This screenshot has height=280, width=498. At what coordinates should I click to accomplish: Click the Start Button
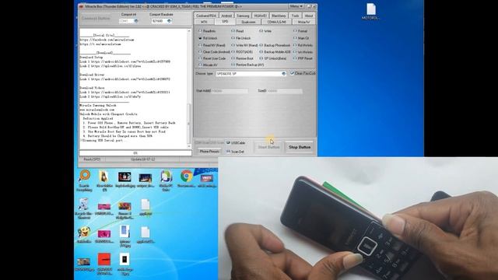tap(268, 147)
